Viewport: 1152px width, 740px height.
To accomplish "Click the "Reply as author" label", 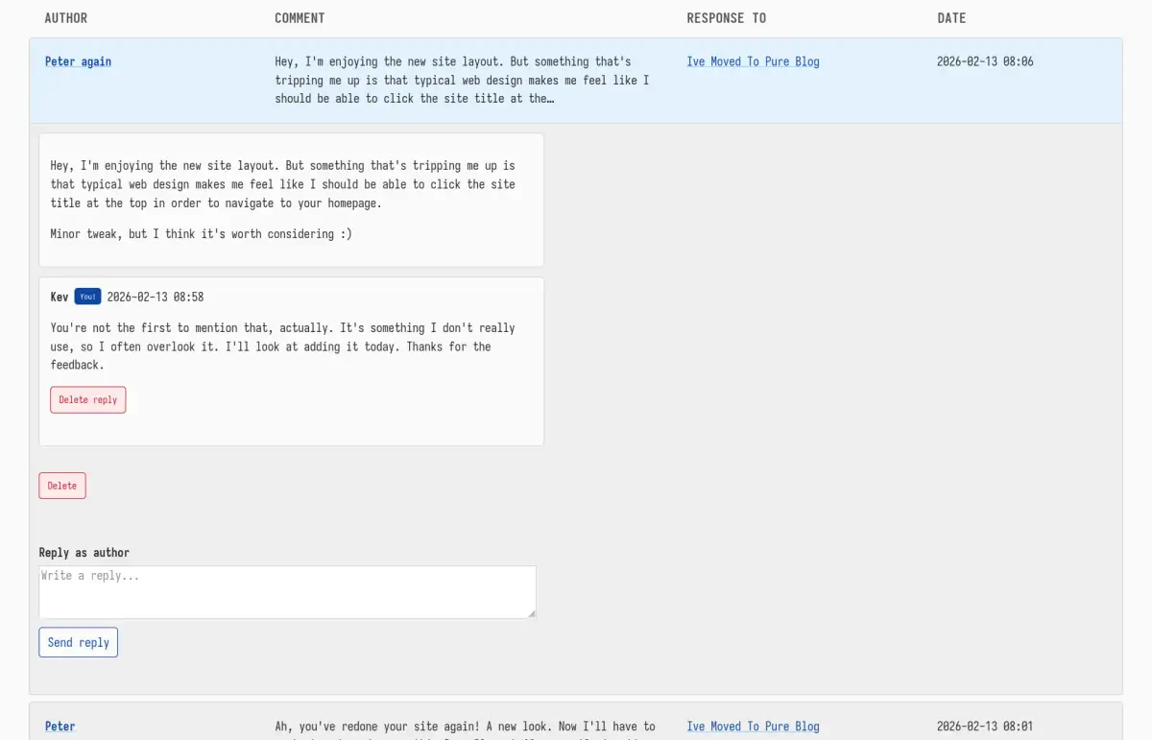I will 84,552.
